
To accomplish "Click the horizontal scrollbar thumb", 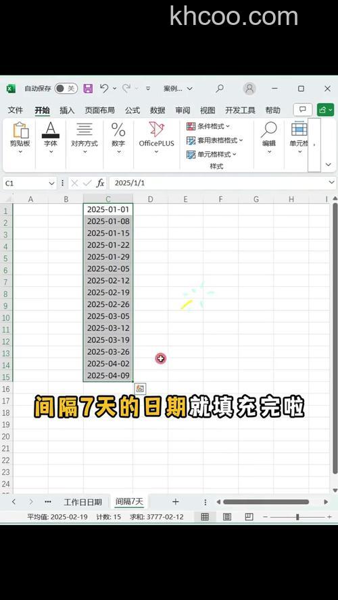I will [266, 501].
